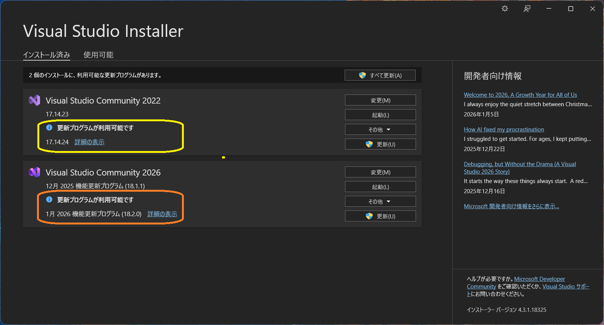Click 起動(L) for Visual Studio Community 2022
Screen dimensions: 604x325
coord(381,115)
